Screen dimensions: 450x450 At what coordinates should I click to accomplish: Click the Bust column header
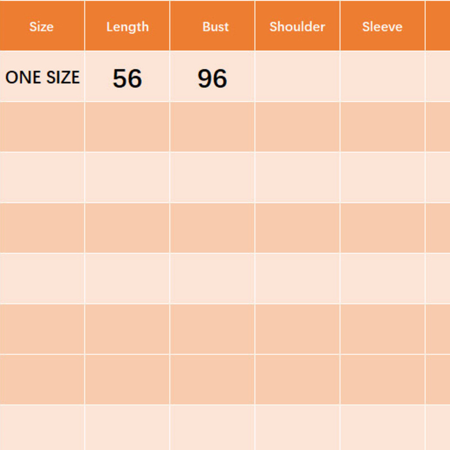click(215, 26)
